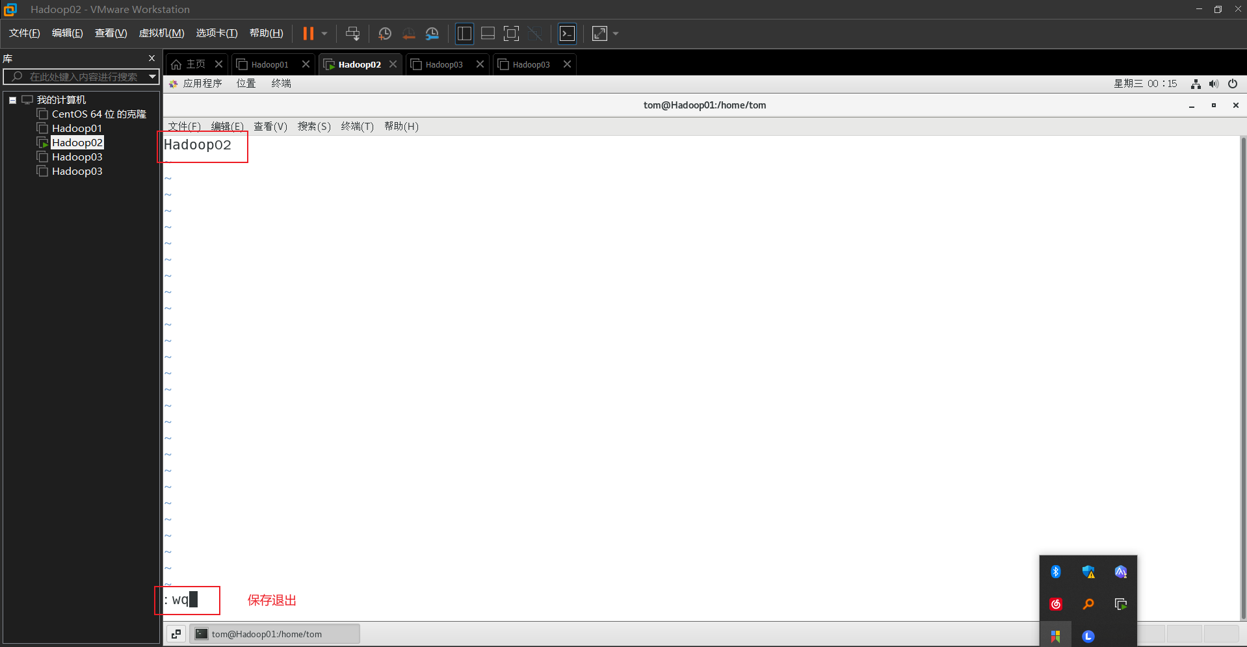
Task: Open the guest 位置 menu
Action: 246,84
